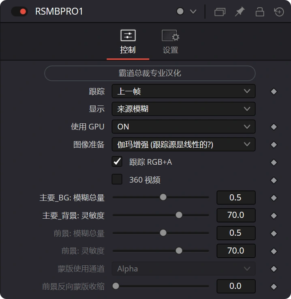
Task: Click the 主要_BG: 模糊总量 value field
Action: (236, 198)
